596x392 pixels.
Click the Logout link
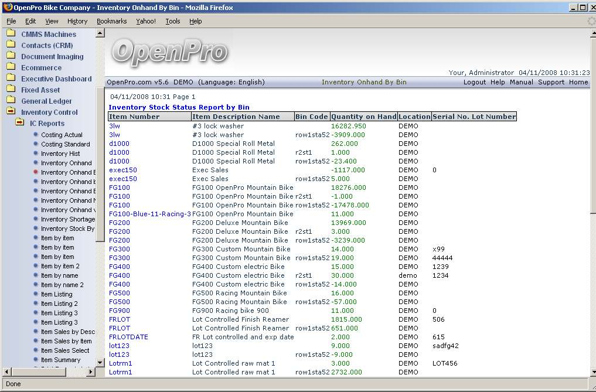474,82
